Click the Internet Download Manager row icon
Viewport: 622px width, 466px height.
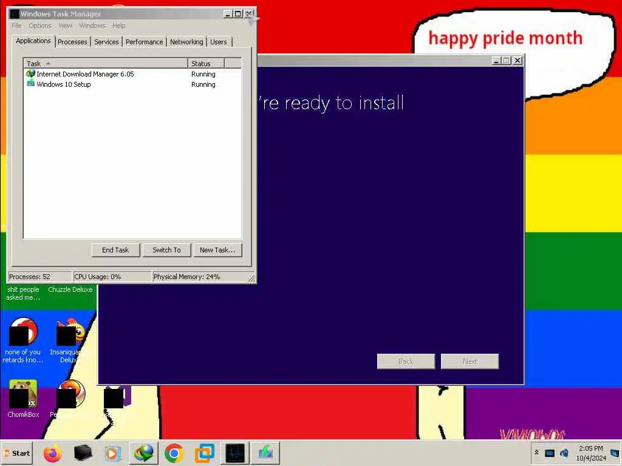tap(30, 73)
